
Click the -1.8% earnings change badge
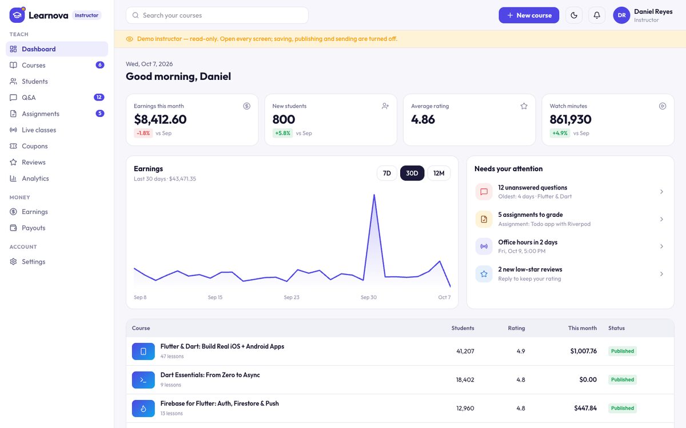point(143,134)
